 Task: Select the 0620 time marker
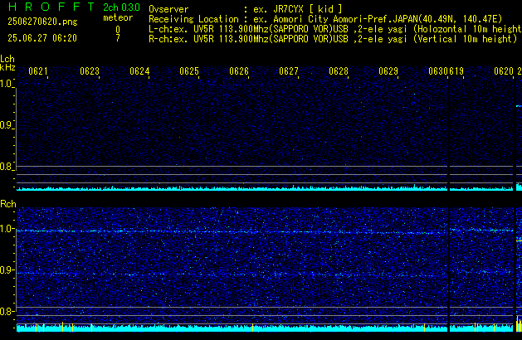click(x=504, y=71)
